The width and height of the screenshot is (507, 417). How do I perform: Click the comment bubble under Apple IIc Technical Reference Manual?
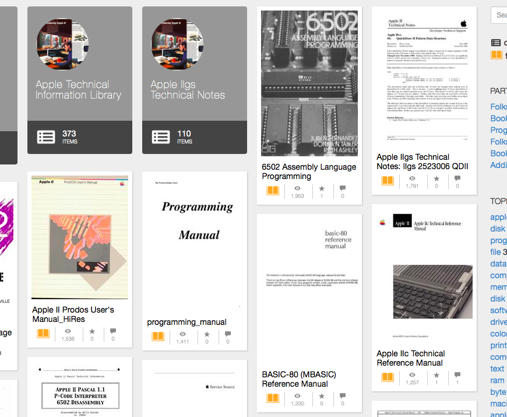[x=457, y=374]
